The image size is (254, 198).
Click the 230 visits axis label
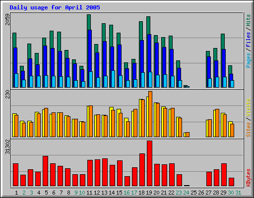[x=7, y=94]
